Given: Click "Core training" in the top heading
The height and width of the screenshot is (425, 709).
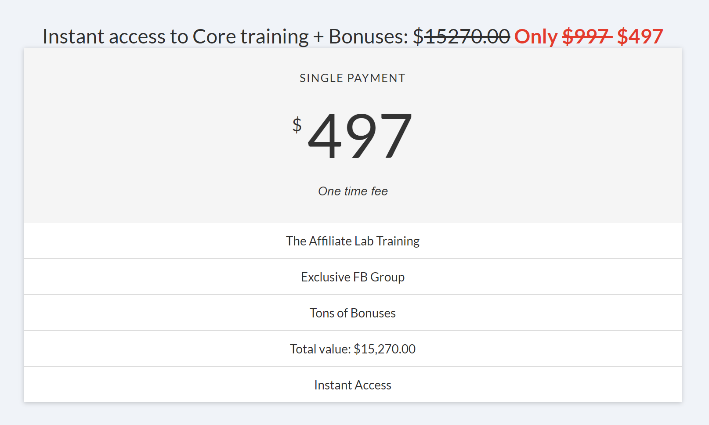Looking at the screenshot, I should 250,36.
